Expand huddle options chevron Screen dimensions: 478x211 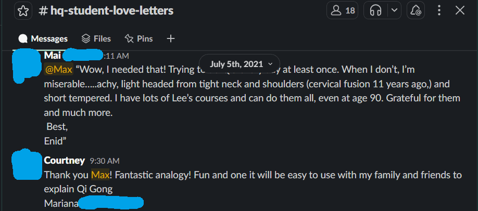point(395,10)
